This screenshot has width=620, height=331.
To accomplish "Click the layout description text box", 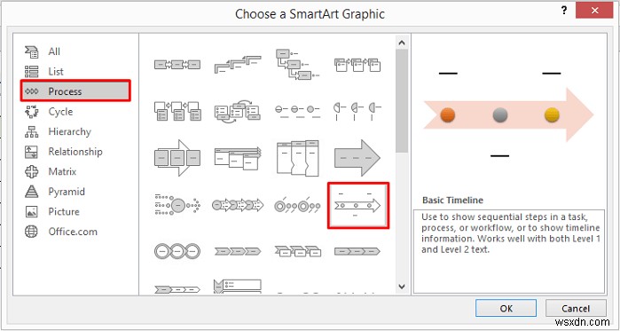I will click(509, 251).
